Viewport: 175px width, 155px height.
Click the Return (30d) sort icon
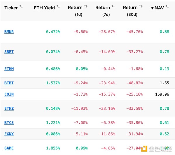pyautogui.click(x=141, y=6)
